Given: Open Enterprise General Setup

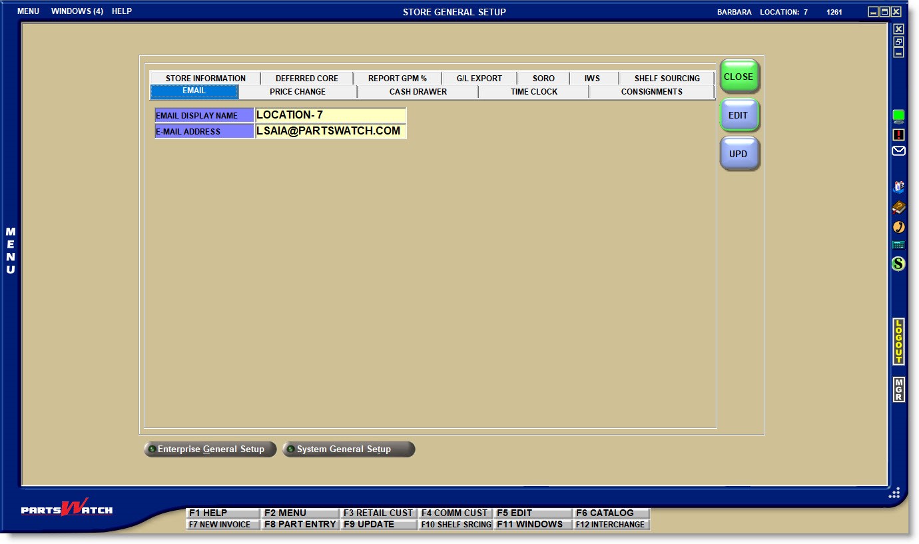Looking at the screenshot, I should (x=210, y=449).
